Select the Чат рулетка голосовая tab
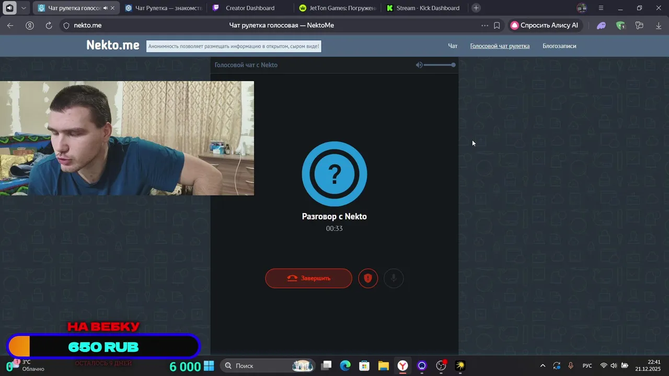This screenshot has height=376, width=669. [73, 8]
